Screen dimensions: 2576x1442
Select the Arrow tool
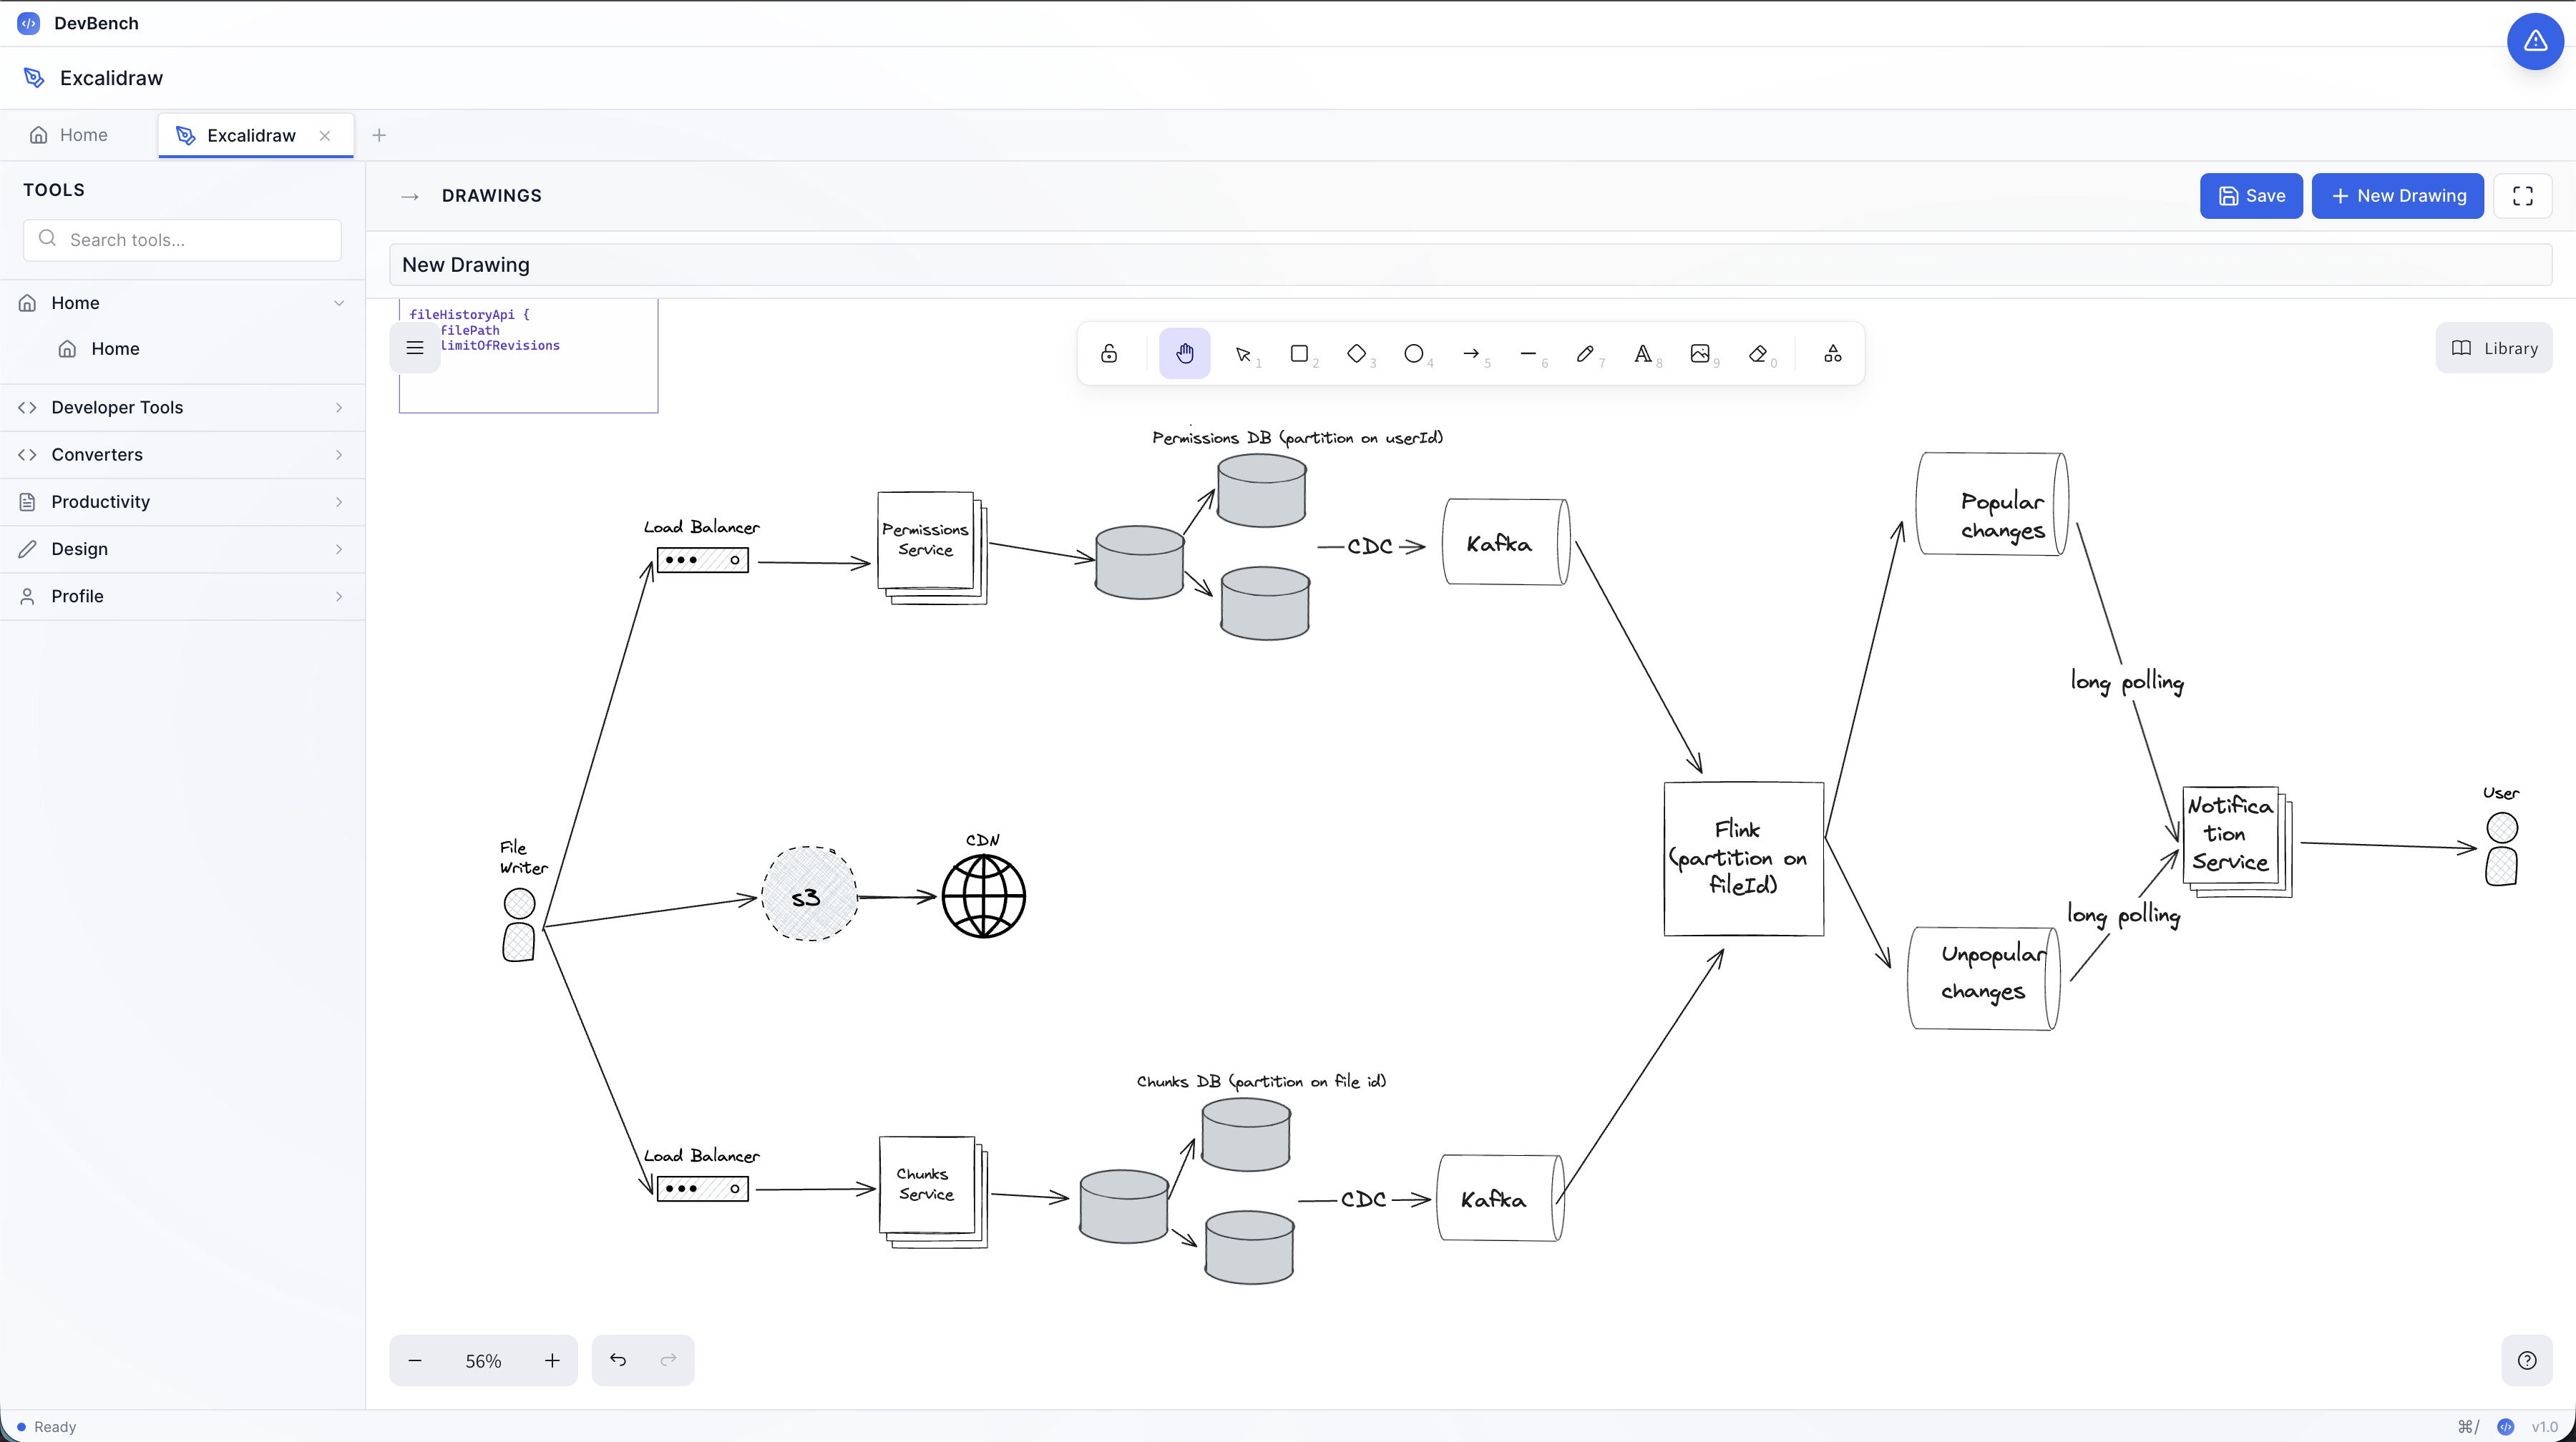(1472, 353)
